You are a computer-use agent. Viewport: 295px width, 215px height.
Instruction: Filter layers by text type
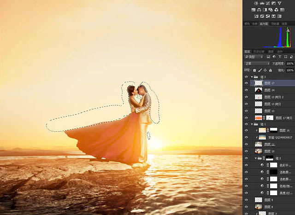(280, 57)
